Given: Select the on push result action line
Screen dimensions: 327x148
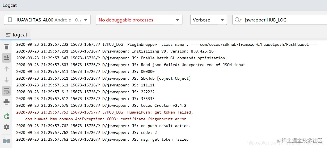Looking at the screenshot, I should tap(104, 126).
